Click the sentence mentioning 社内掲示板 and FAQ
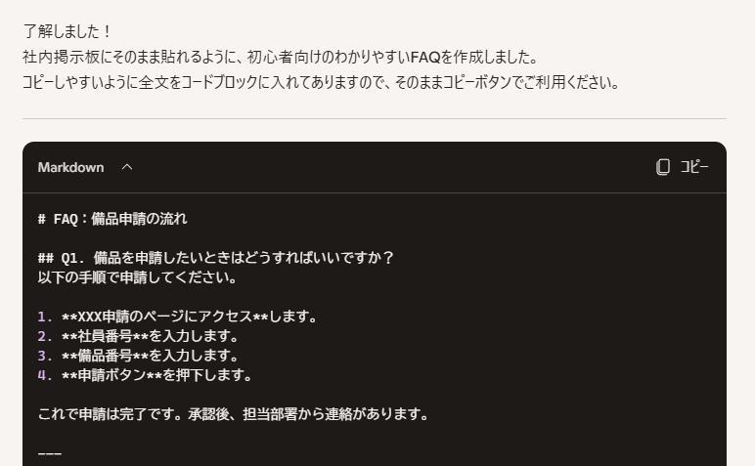Screen dimensions: 755x466 pyautogui.click(x=280, y=57)
